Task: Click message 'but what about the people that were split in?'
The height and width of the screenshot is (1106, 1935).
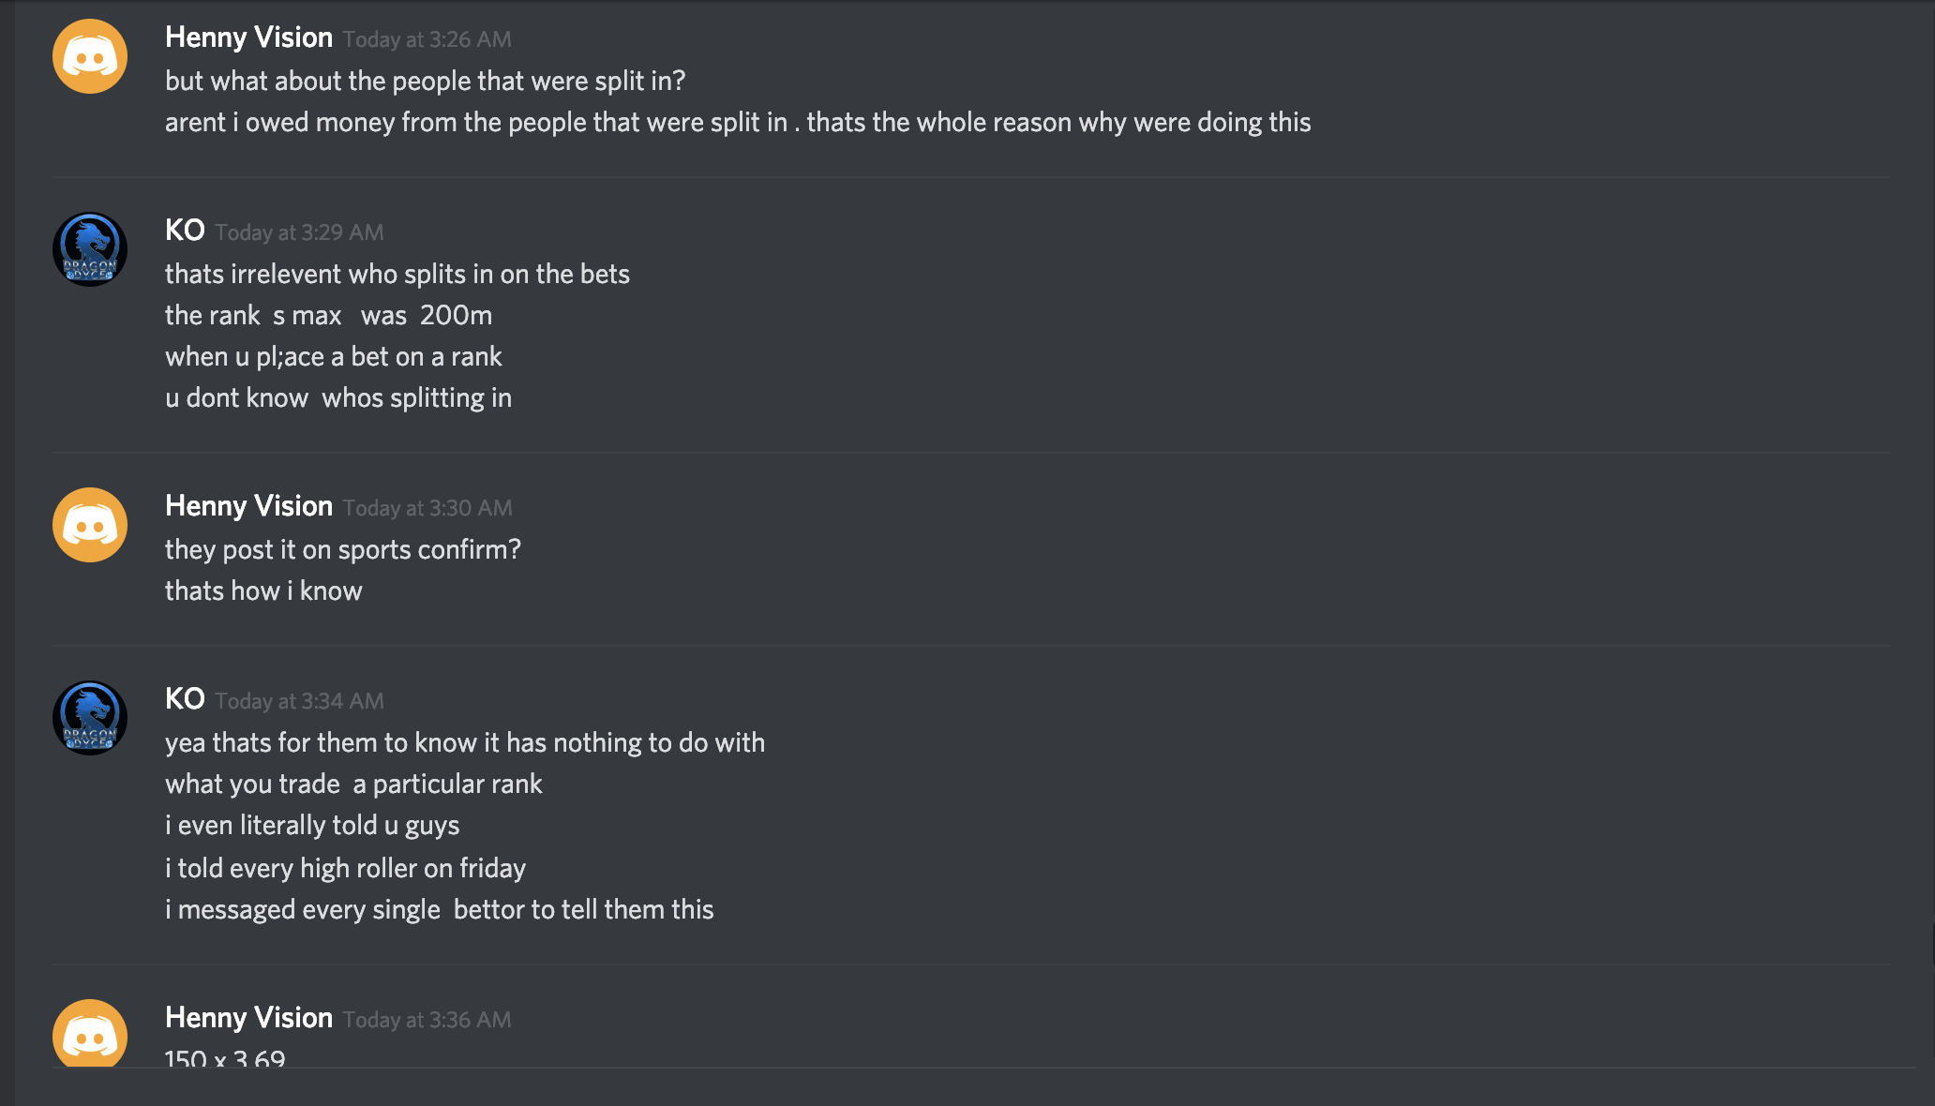Action: 425,82
